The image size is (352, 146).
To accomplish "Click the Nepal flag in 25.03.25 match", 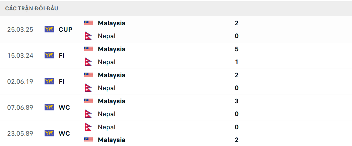I will point(88,36).
